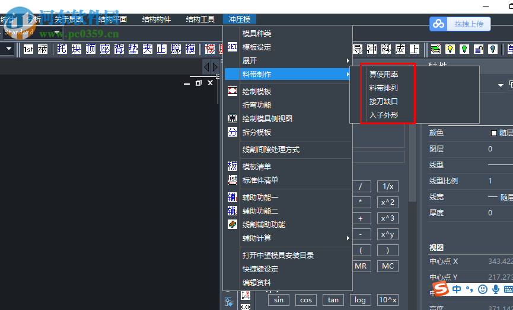Click the calculator cos button
The width and height of the screenshot is (513, 310).
pyautogui.click(x=306, y=300)
